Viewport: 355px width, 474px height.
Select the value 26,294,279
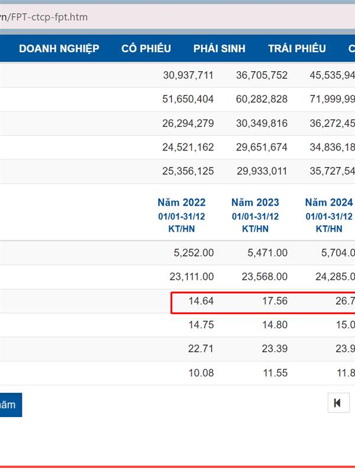(x=188, y=123)
